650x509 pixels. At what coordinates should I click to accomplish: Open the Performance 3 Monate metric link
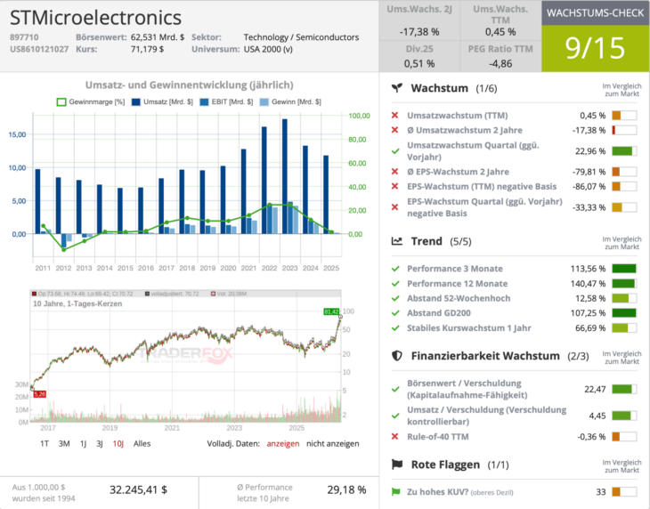(455, 269)
